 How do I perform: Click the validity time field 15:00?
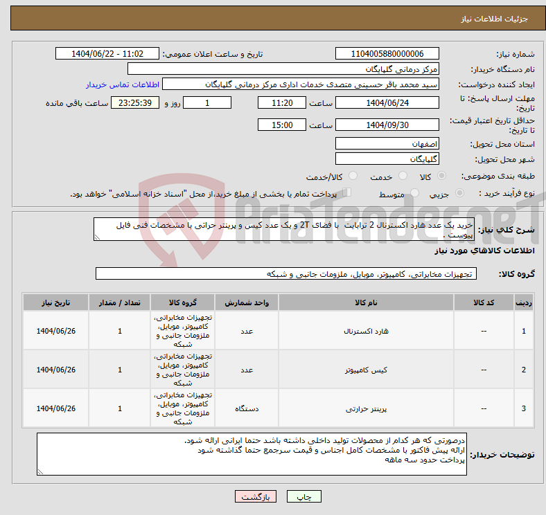tap(282, 125)
